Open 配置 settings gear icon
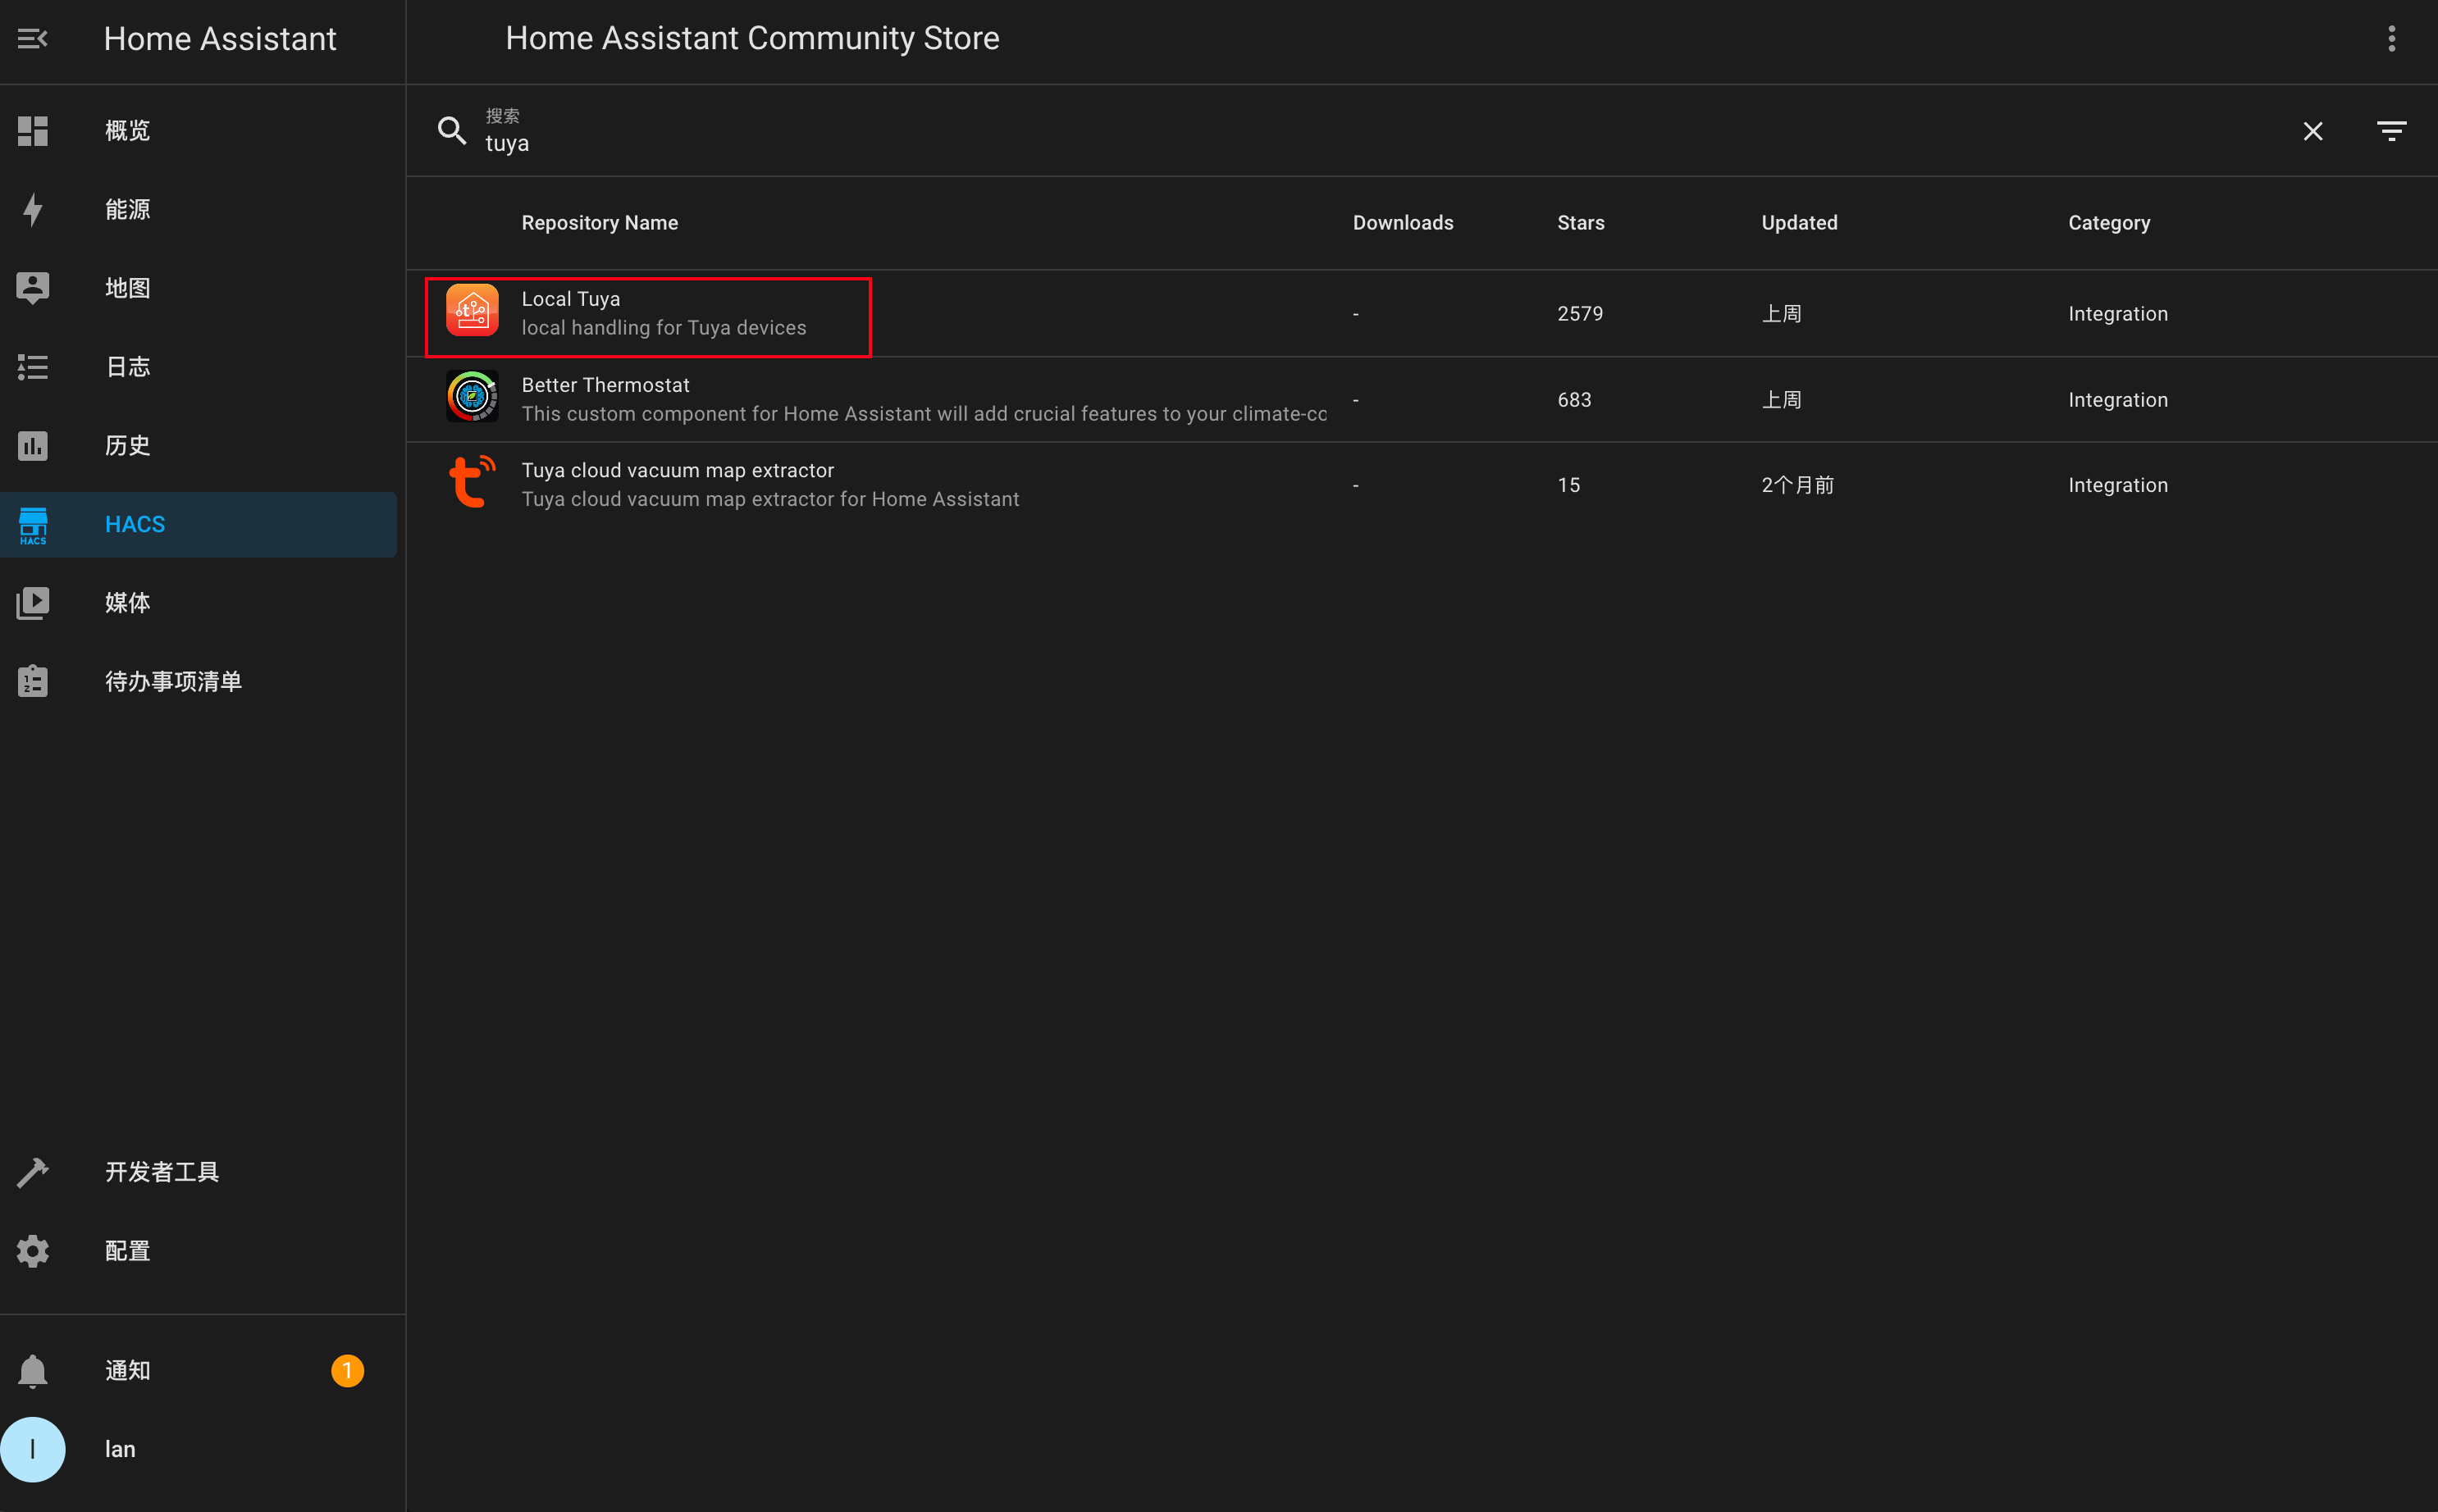Image resolution: width=2438 pixels, height=1512 pixels. click(33, 1251)
